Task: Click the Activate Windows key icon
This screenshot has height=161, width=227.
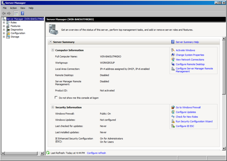Action: pos(173,50)
